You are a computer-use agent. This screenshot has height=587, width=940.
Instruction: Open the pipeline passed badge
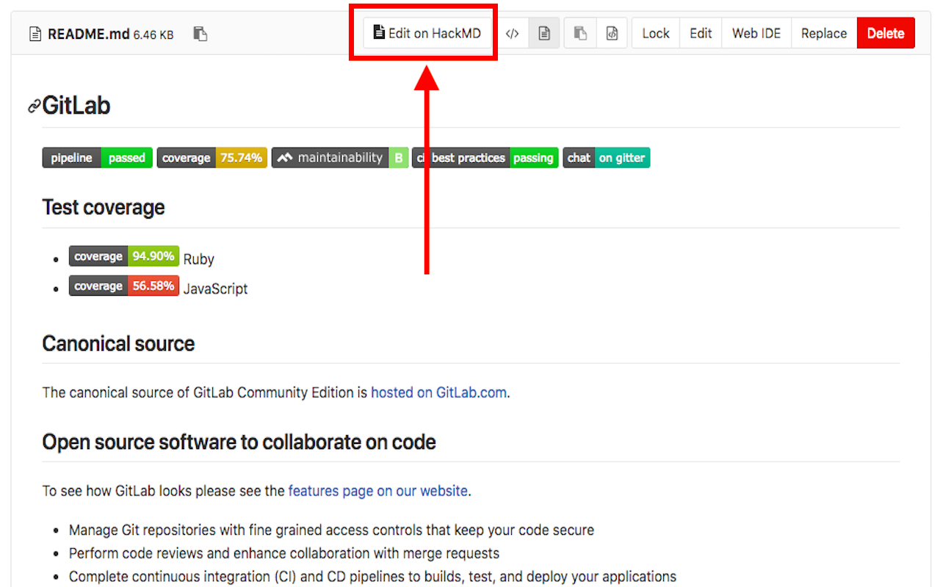tap(98, 158)
